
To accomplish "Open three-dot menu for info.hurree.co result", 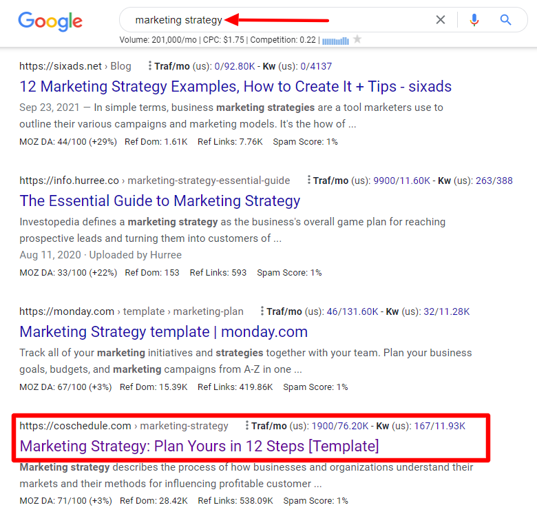I will point(309,180).
